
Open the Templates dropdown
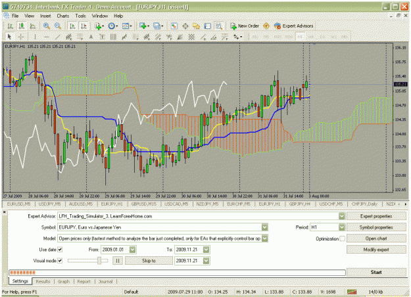pos(127,26)
